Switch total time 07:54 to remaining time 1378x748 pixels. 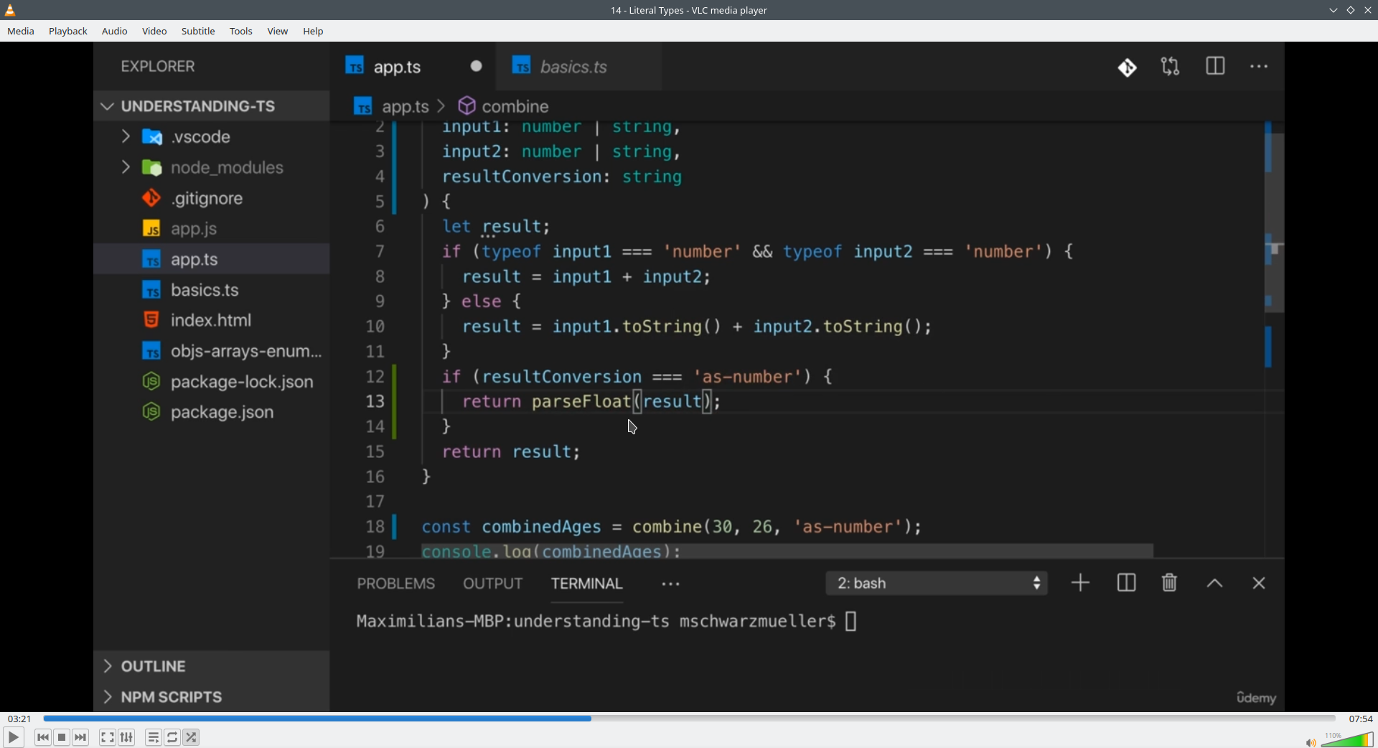click(1360, 719)
